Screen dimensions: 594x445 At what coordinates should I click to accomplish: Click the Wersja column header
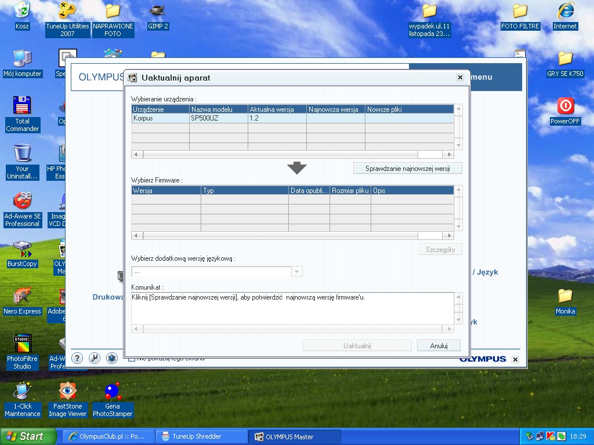click(x=166, y=190)
